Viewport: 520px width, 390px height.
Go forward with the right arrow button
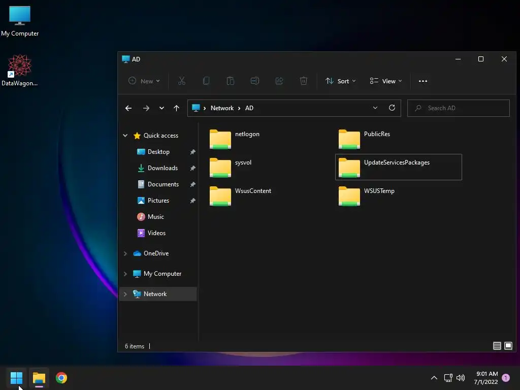[146, 108]
